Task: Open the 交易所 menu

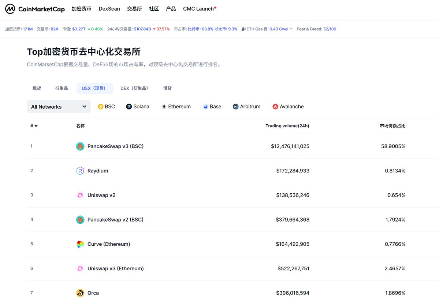Action: (x=134, y=9)
